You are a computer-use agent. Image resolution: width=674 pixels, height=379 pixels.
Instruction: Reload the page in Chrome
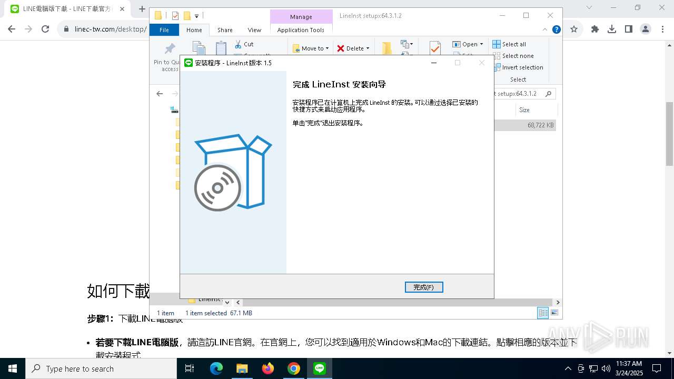[45, 29]
